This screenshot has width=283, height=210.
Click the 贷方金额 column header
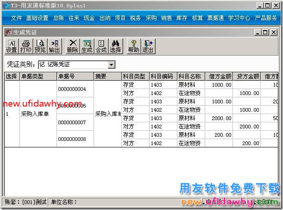(247, 76)
